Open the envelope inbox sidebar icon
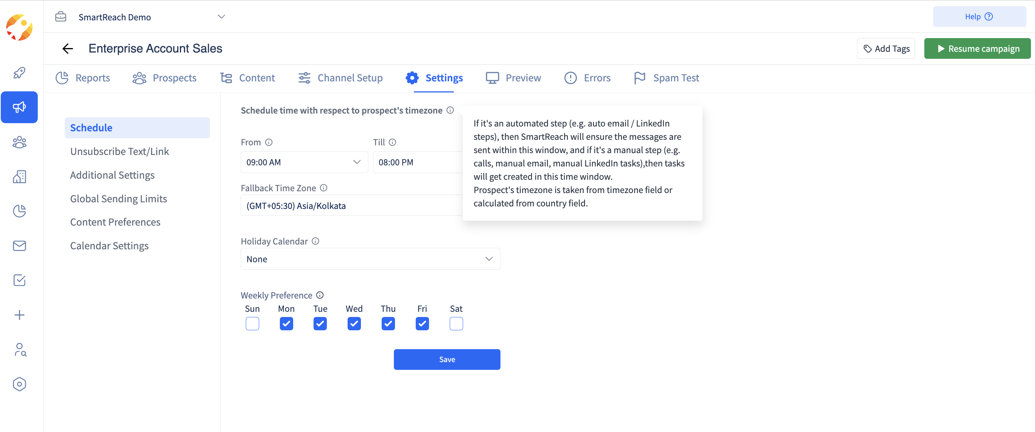This screenshot has width=1035, height=432. [x=19, y=246]
